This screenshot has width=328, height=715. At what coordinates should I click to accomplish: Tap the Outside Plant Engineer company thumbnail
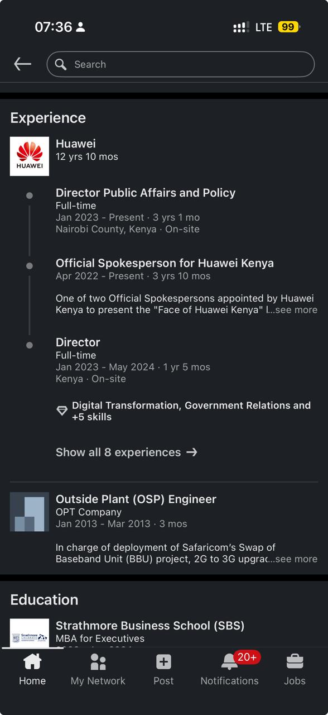29,512
